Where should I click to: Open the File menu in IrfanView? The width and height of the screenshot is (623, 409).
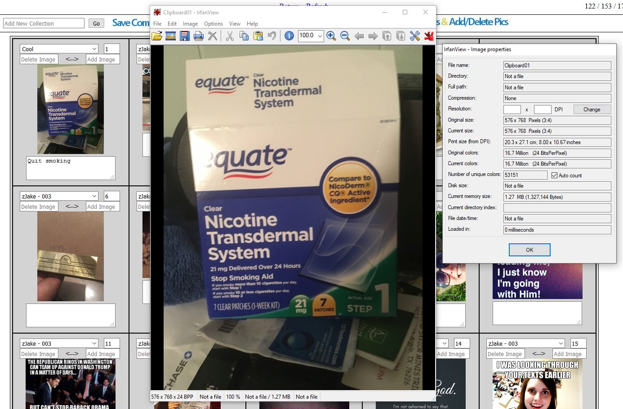(157, 24)
